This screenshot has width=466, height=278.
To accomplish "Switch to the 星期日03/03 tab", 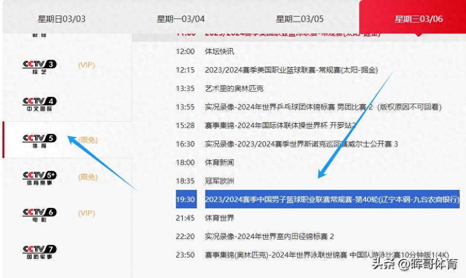I will pyautogui.click(x=61, y=19).
